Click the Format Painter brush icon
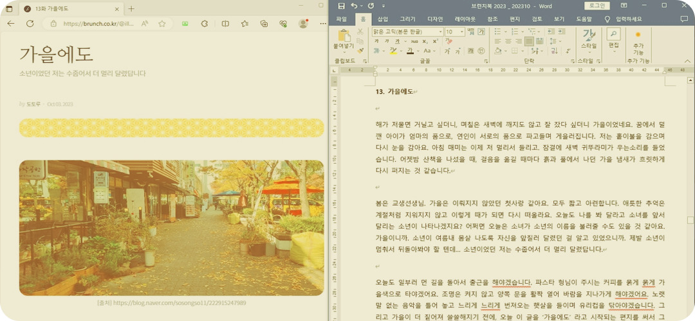 [x=360, y=51]
